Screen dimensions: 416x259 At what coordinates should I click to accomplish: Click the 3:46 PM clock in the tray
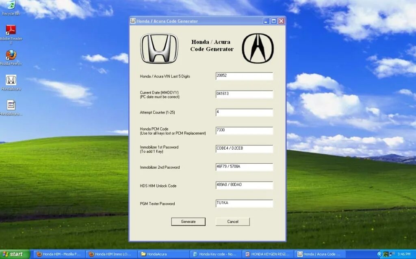[x=404, y=254]
